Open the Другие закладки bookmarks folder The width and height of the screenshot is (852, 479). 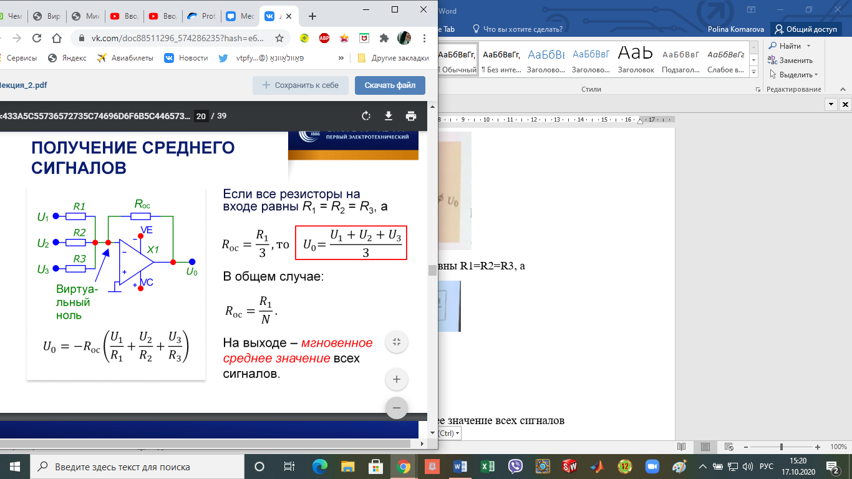(393, 58)
